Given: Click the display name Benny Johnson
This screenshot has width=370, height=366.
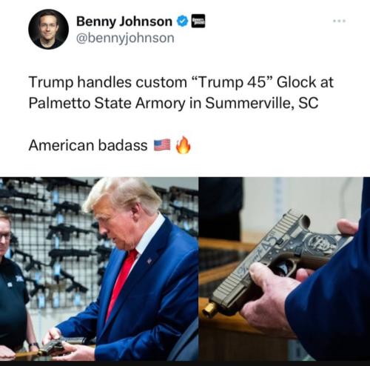Looking at the screenshot, I should tap(124, 21).
